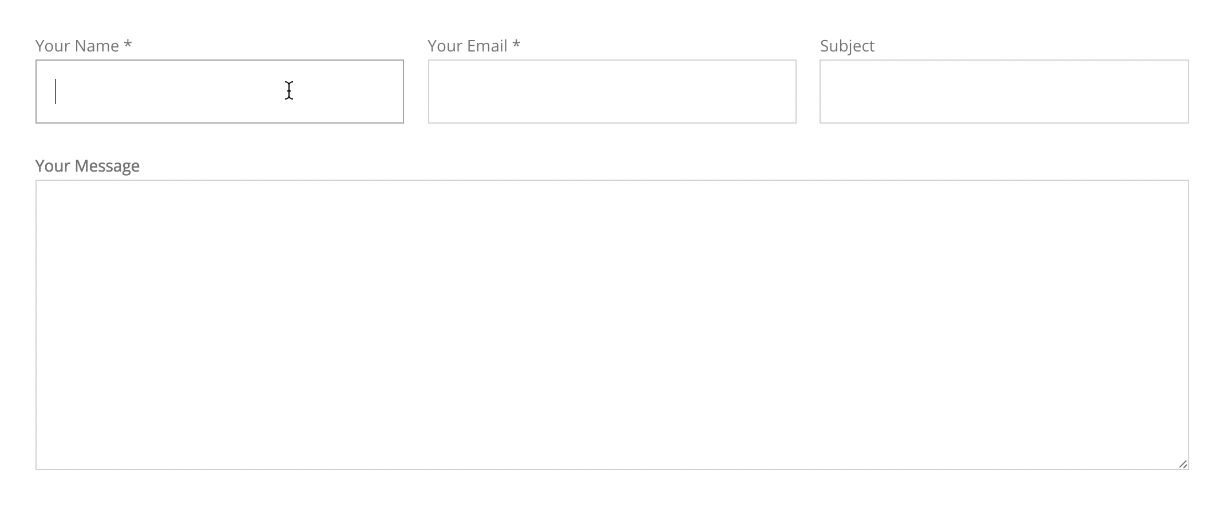The width and height of the screenshot is (1219, 508).
Task: Click the center of the message text area
Action: tap(612, 325)
